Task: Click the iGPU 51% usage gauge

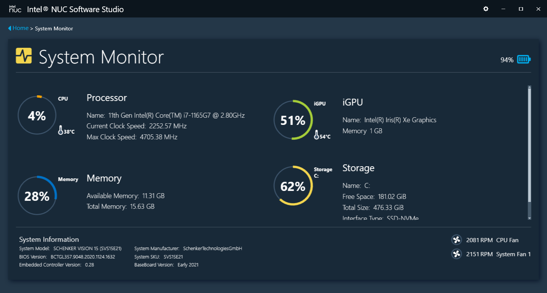Action: coord(293,120)
